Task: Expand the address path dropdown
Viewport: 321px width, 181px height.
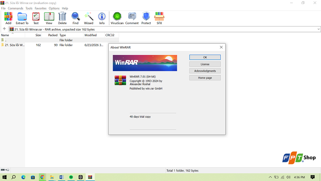Action: click(x=319, y=29)
